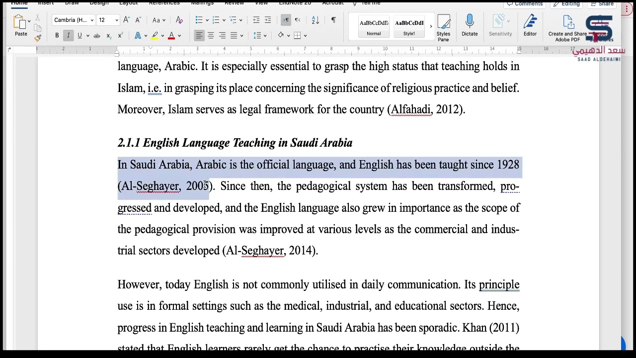Open the Borders dropdown arrow
Screen dimensions: 636x358
coord(305,36)
